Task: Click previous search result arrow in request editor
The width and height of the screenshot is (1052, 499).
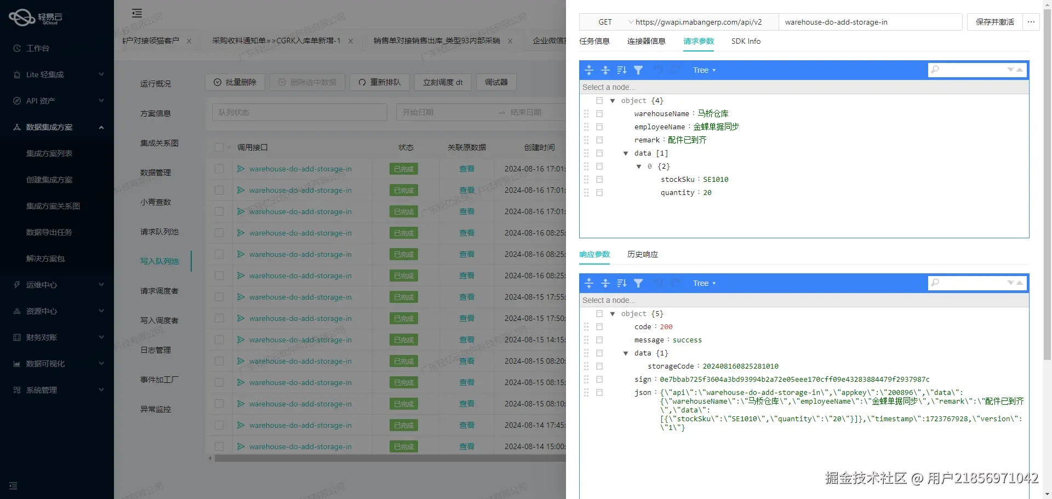Action: pos(1020,70)
